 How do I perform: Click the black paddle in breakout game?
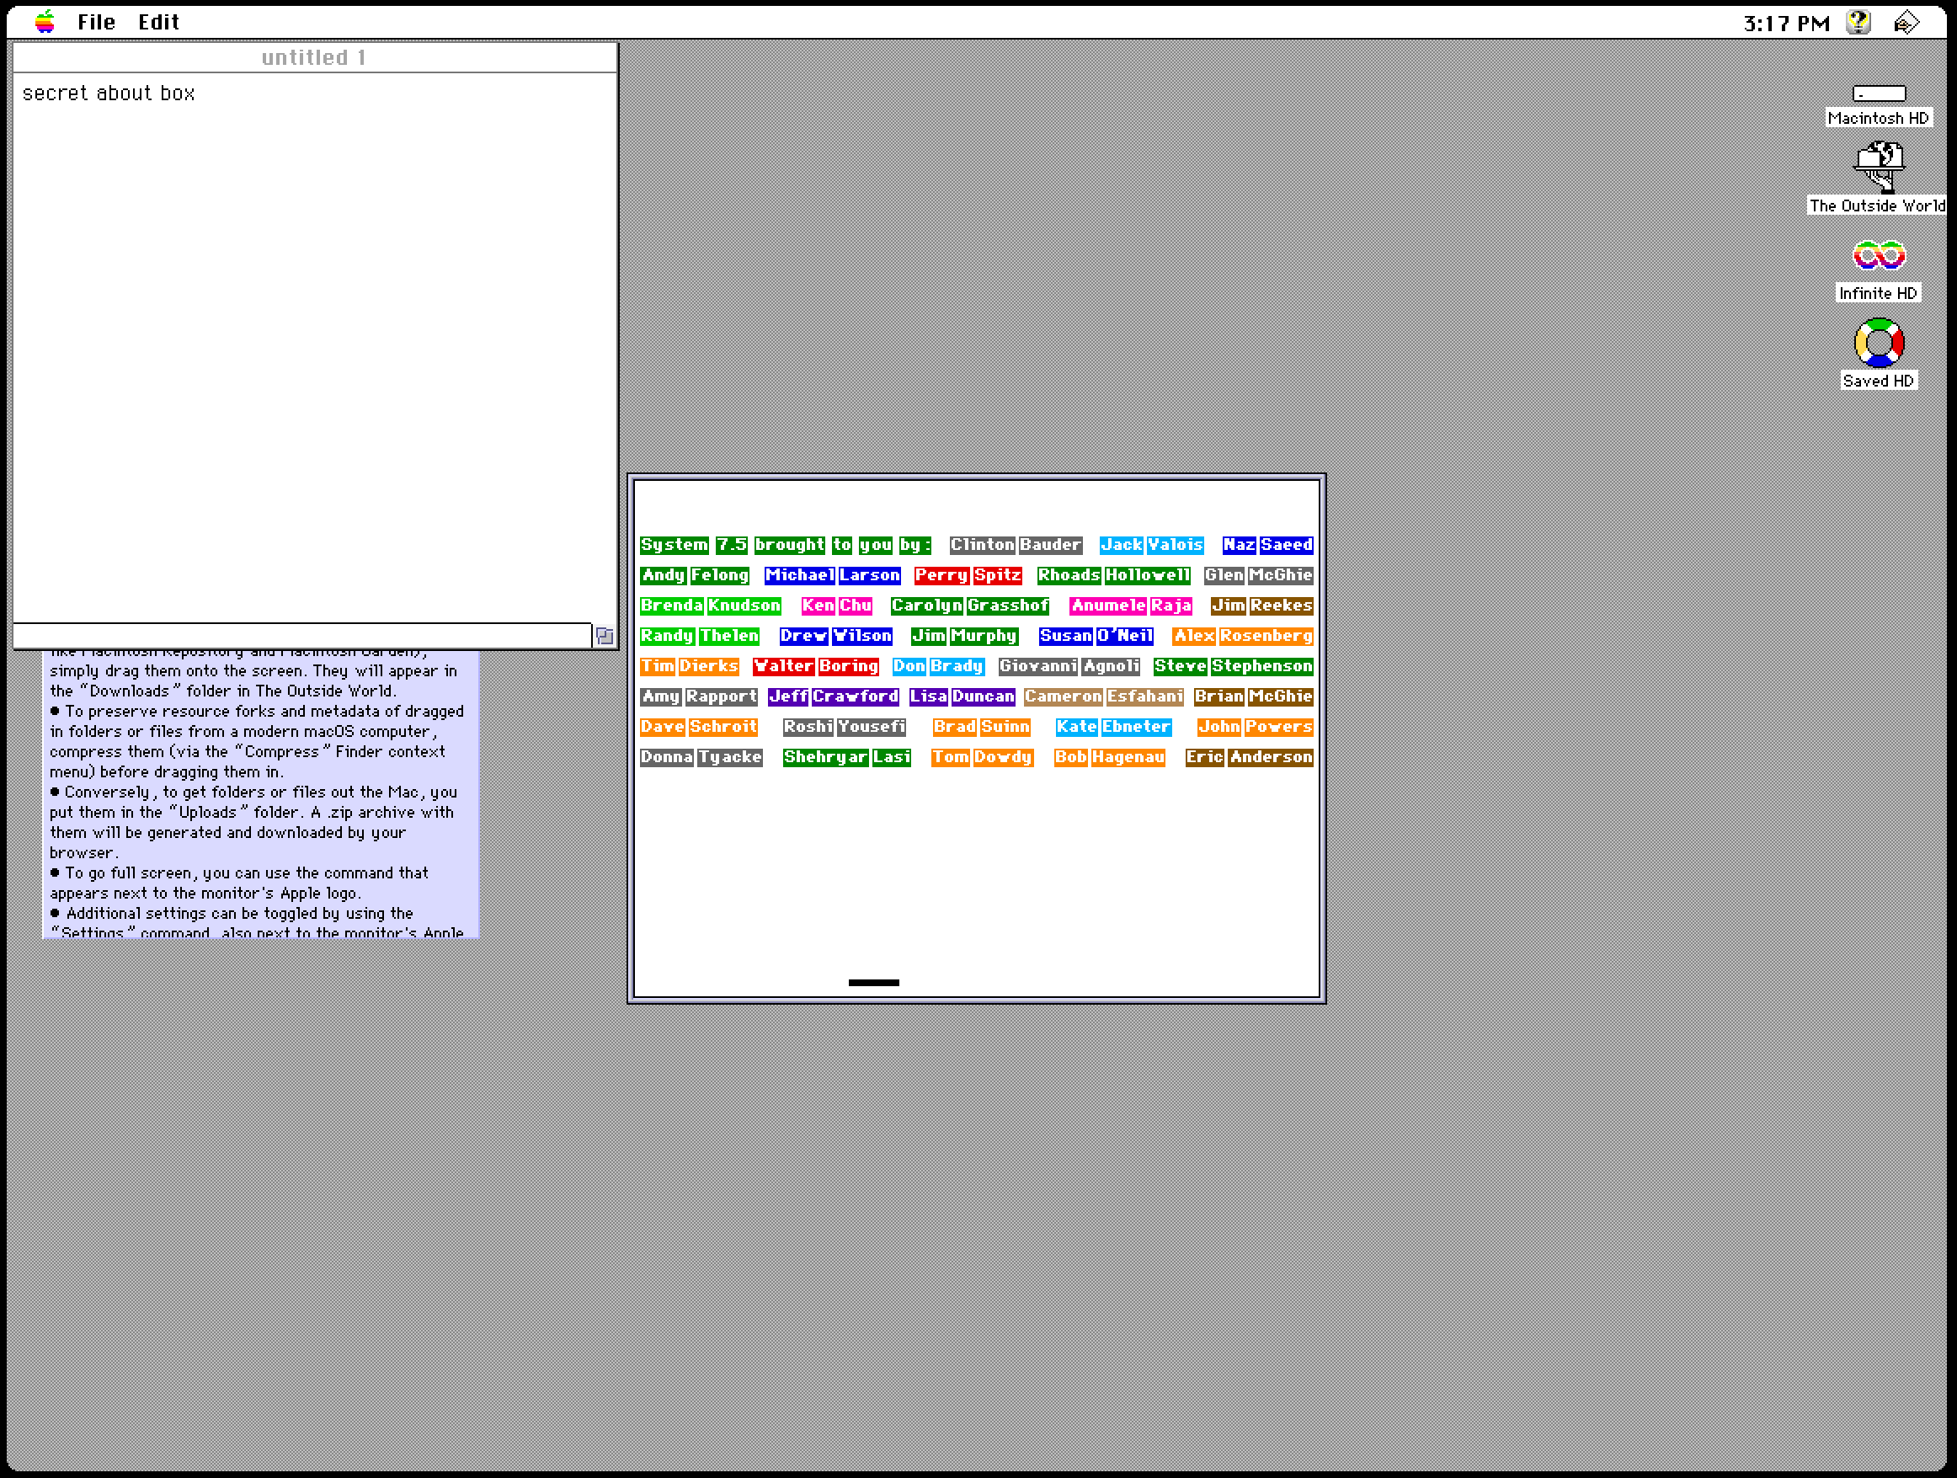click(x=873, y=982)
